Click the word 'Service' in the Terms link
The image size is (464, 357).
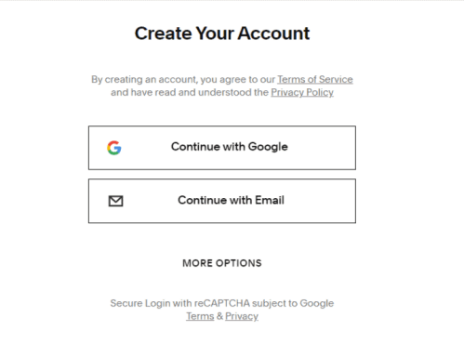[x=336, y=79]
